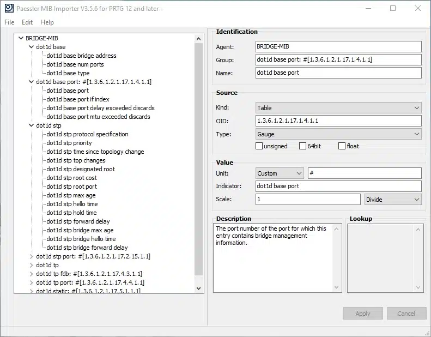Click the Agent input field
The image size is (431, 337).
point(338,46)
